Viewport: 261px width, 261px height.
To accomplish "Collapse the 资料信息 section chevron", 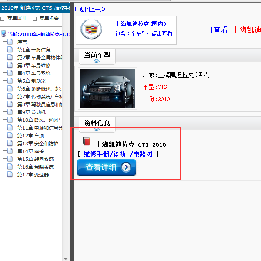I will tap(97, 129).
